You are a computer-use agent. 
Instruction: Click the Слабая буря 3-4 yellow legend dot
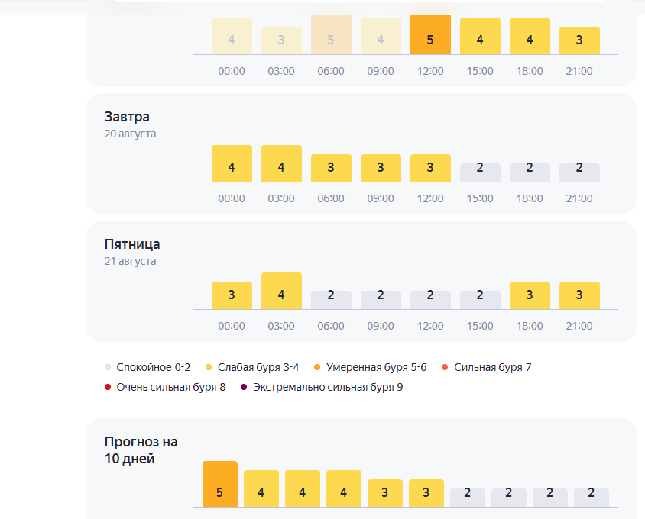click(209, 367)
